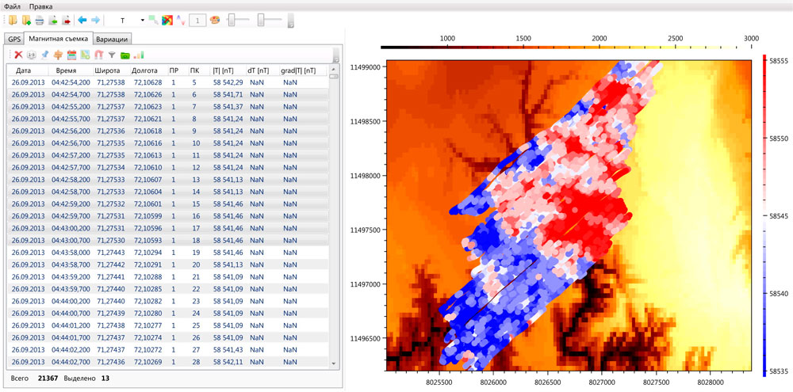Click the pushpin icon in table toolbar
The image size is (793, 392).
tap(44, 55)
